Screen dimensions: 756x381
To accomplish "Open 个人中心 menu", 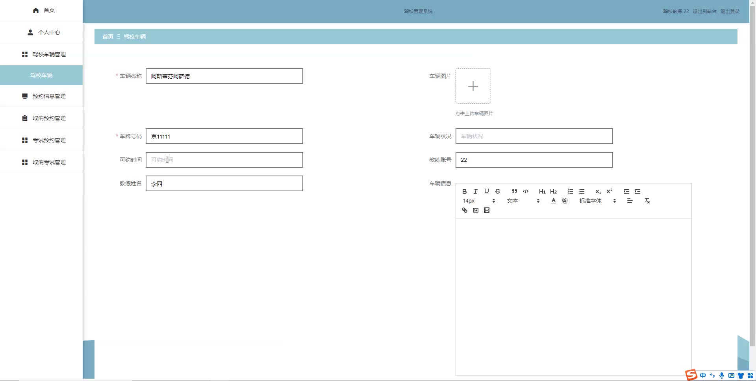I will point(41,32).
